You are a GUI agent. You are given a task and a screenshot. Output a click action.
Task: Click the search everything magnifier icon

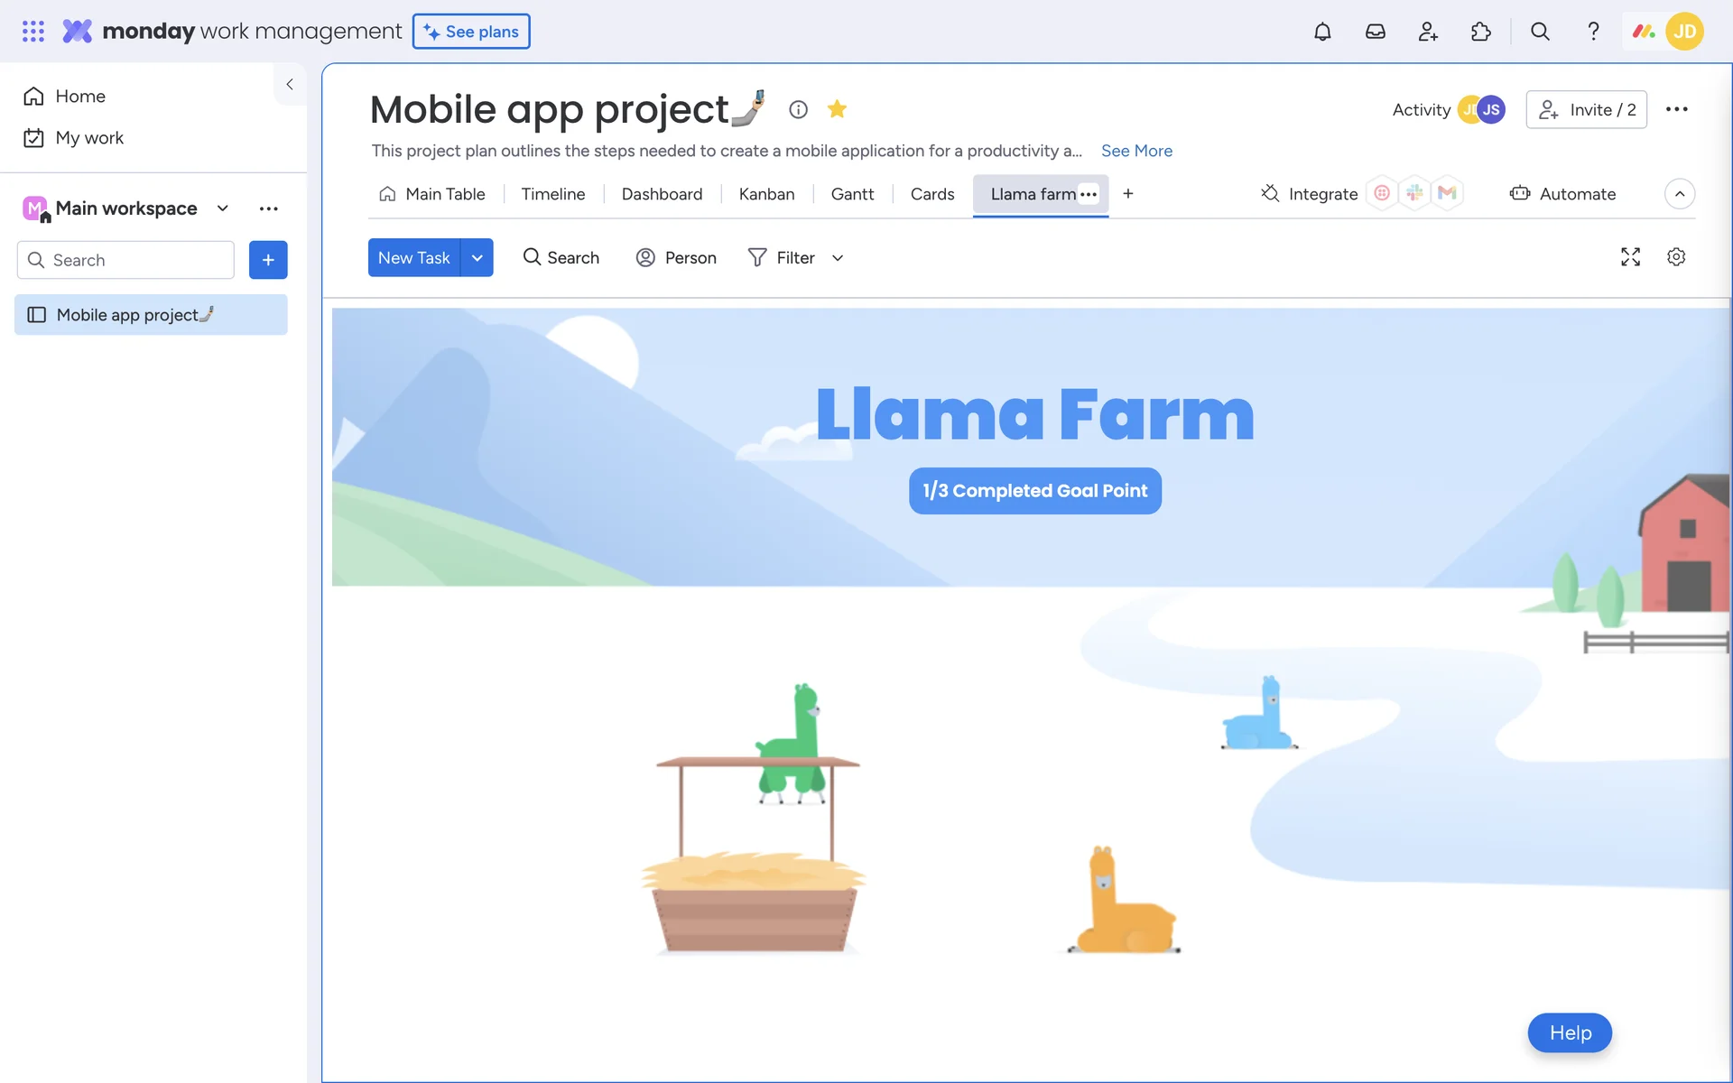click(x=1540, y=32)
